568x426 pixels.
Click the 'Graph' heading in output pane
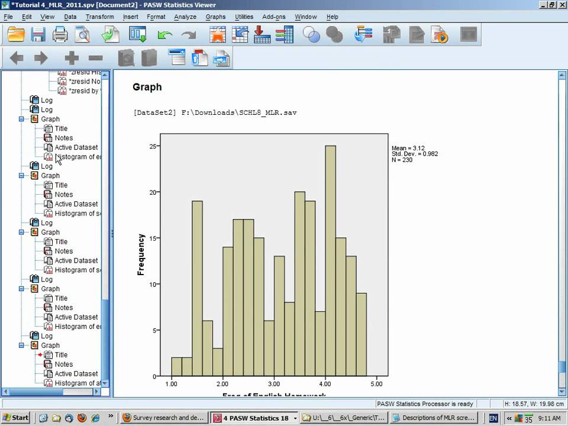(x=147, y=87)
